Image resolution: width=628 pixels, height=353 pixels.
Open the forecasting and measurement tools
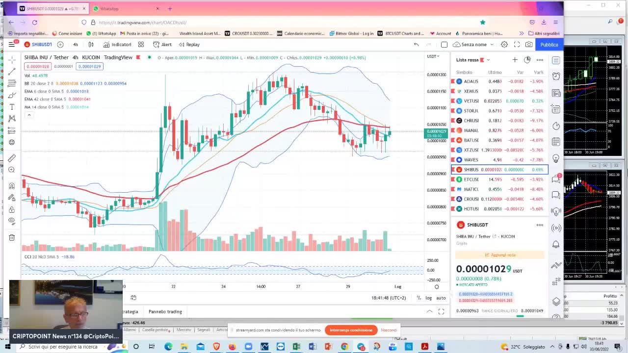(x=12, y=130)
